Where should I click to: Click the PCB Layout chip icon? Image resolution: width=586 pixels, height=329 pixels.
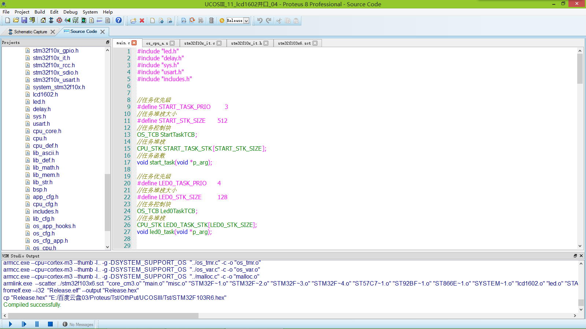point(59,20)
